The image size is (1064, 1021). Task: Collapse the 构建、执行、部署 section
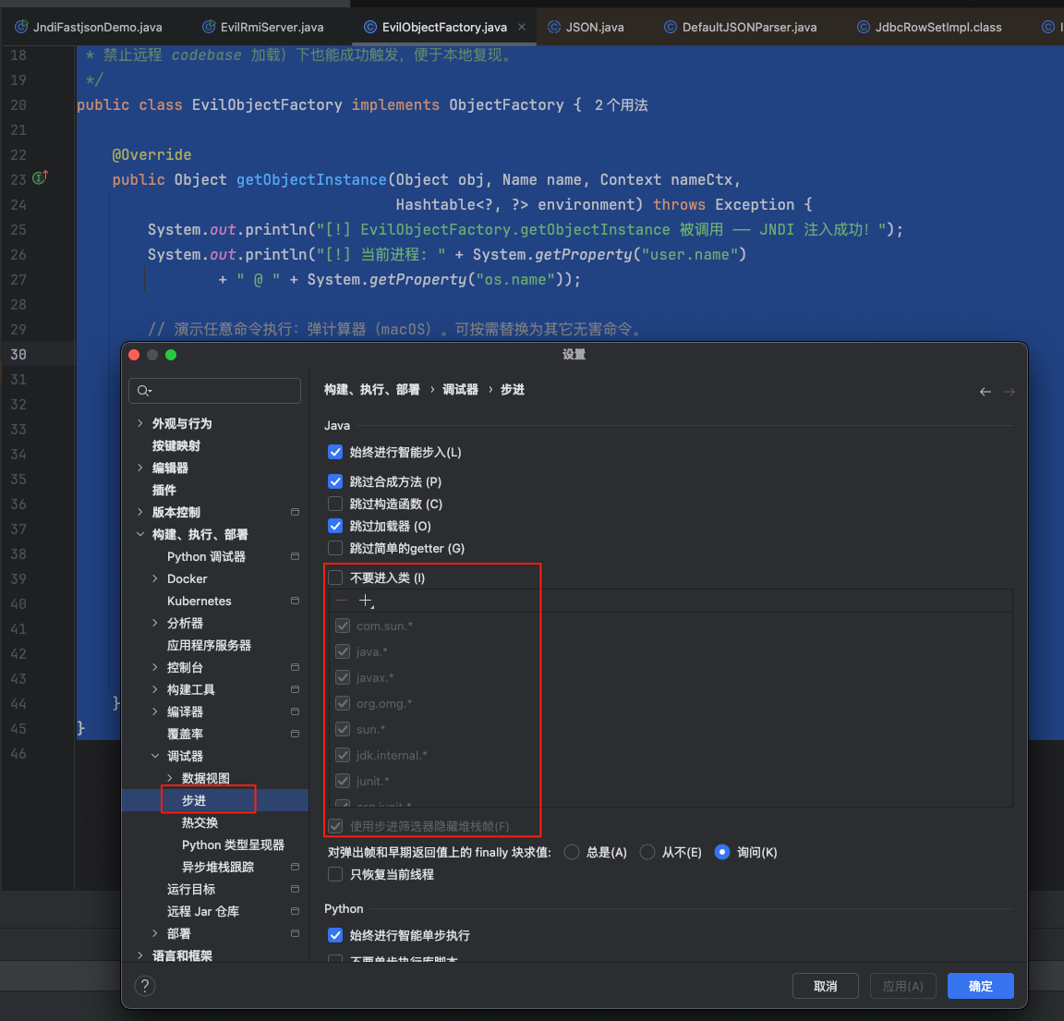(x=139, y=534)
